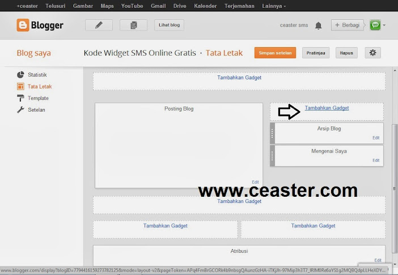398x275 pixels.
Task: Select Template in the sidebar
Action: point(38,98)
